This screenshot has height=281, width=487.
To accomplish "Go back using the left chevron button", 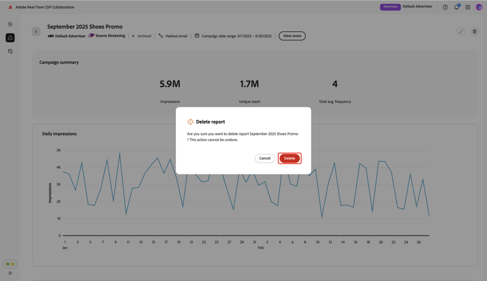I will click(x=36, y=31).
